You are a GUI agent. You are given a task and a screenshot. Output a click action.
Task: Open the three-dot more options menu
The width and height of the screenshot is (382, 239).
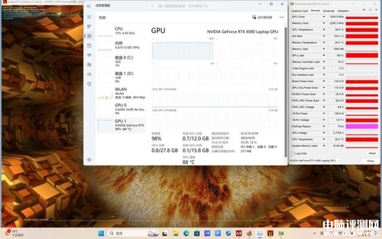[x=281, y=17]
